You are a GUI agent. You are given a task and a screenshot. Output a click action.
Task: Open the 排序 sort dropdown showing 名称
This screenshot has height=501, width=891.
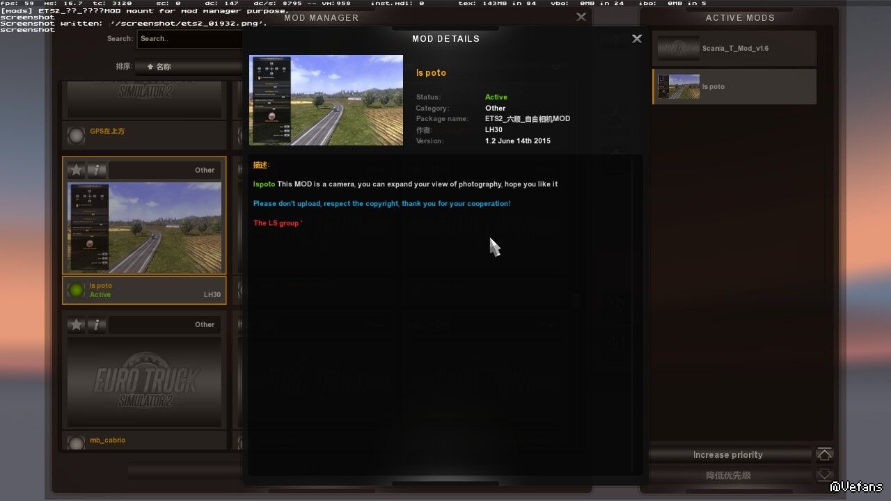click(189, 67)
